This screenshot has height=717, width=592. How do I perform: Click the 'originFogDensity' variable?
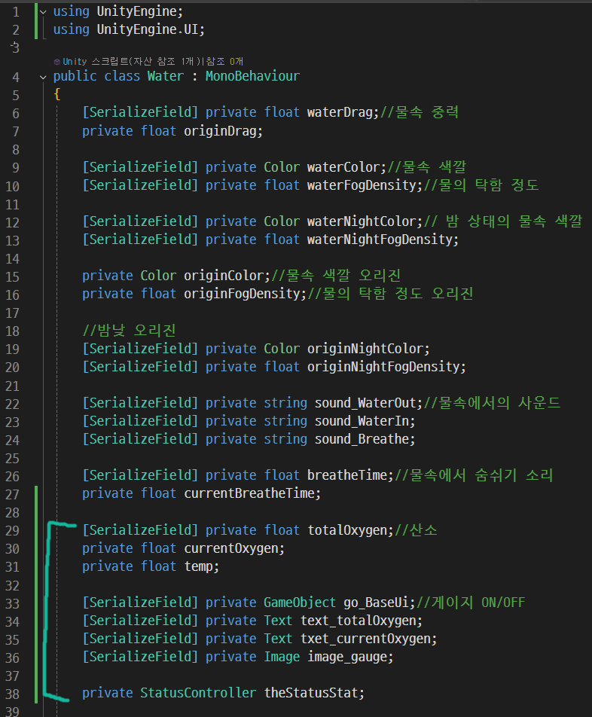(242, 294)
